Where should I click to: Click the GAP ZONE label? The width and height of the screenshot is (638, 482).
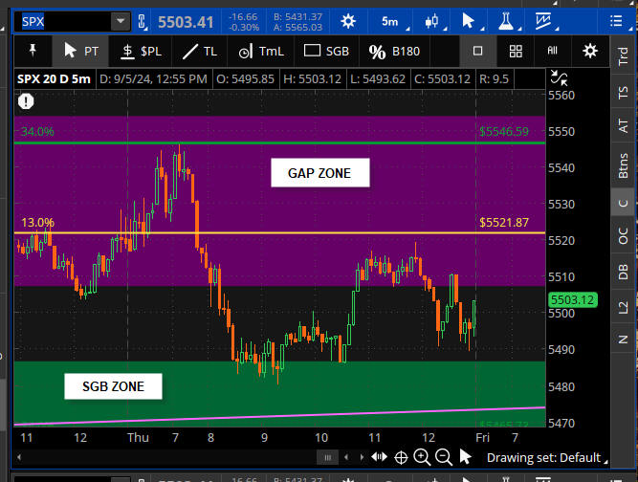pyautogui.click(x=320, y=173)
